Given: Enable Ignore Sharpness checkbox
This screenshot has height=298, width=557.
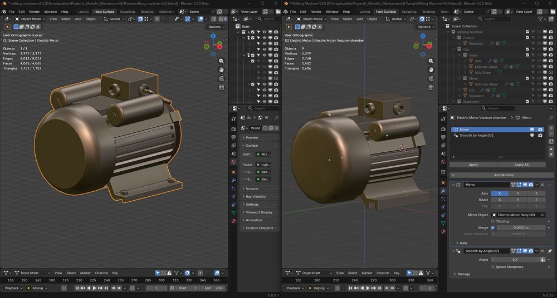Looking at the screenshot, I should pos(492,267).
